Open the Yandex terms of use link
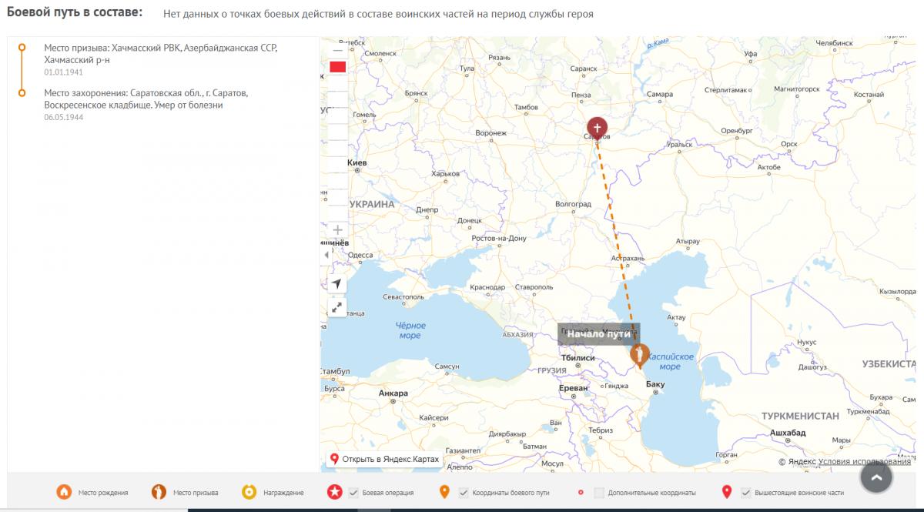Viewport: 924px width, 512px height. tap(864, 462)
